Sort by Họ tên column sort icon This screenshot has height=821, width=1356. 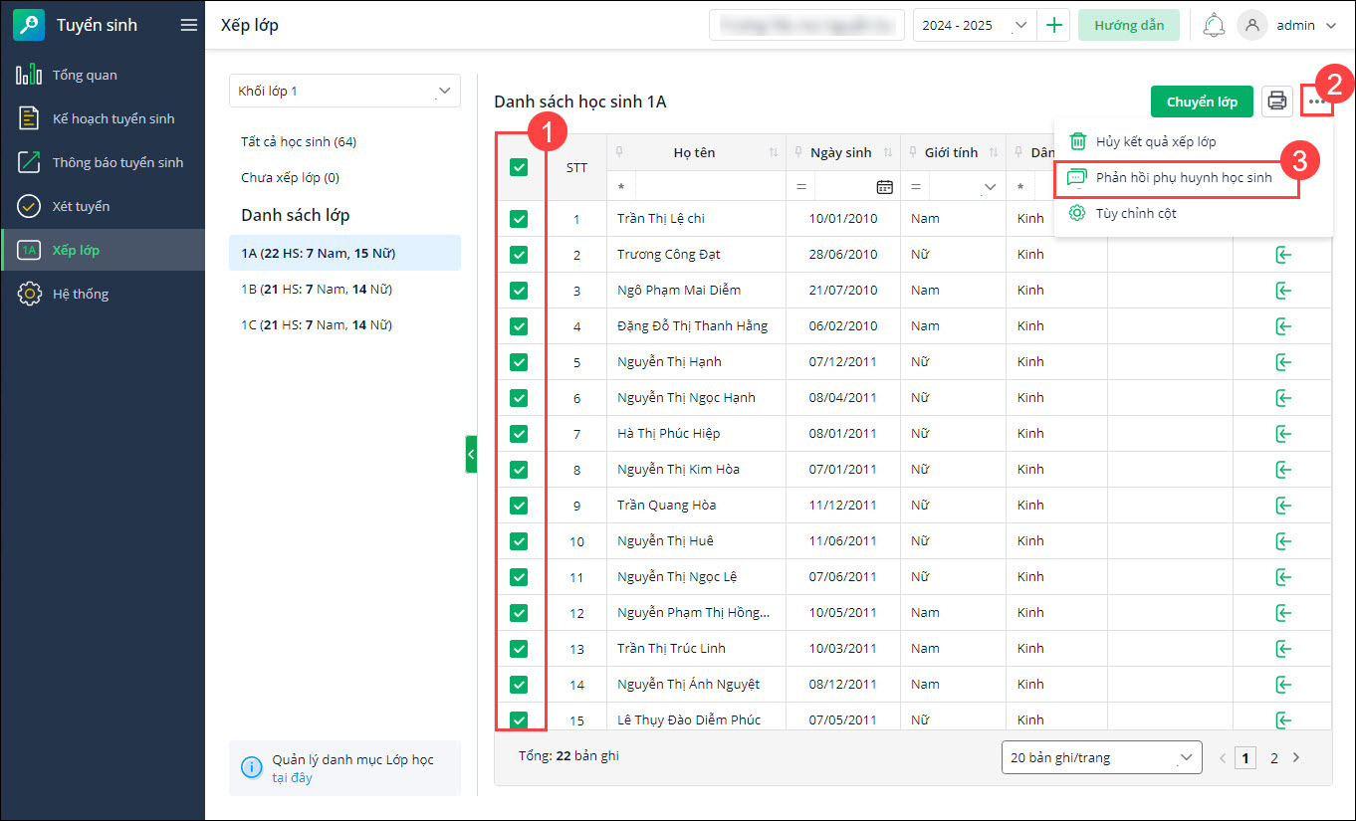(774, 152)
